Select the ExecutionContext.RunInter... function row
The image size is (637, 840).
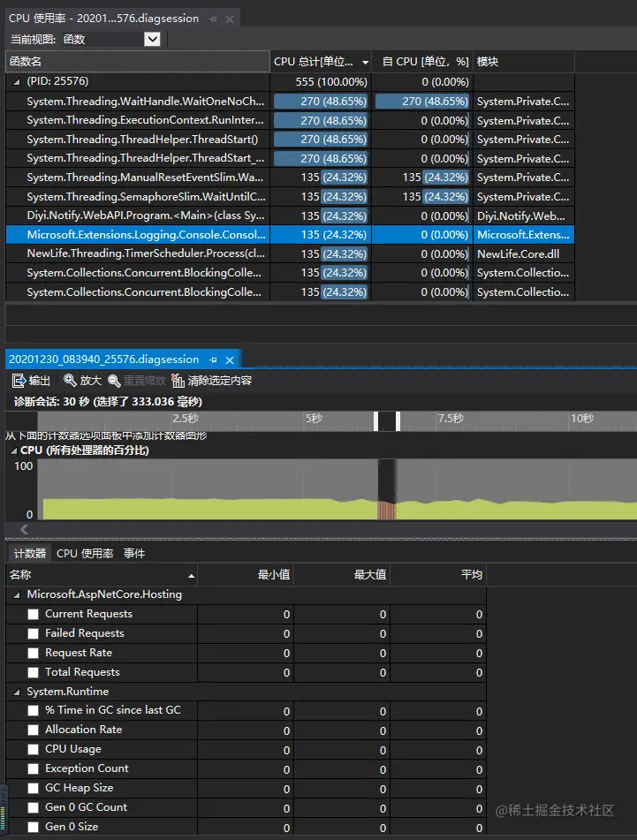pyautogui.click(x=290, y=120)
